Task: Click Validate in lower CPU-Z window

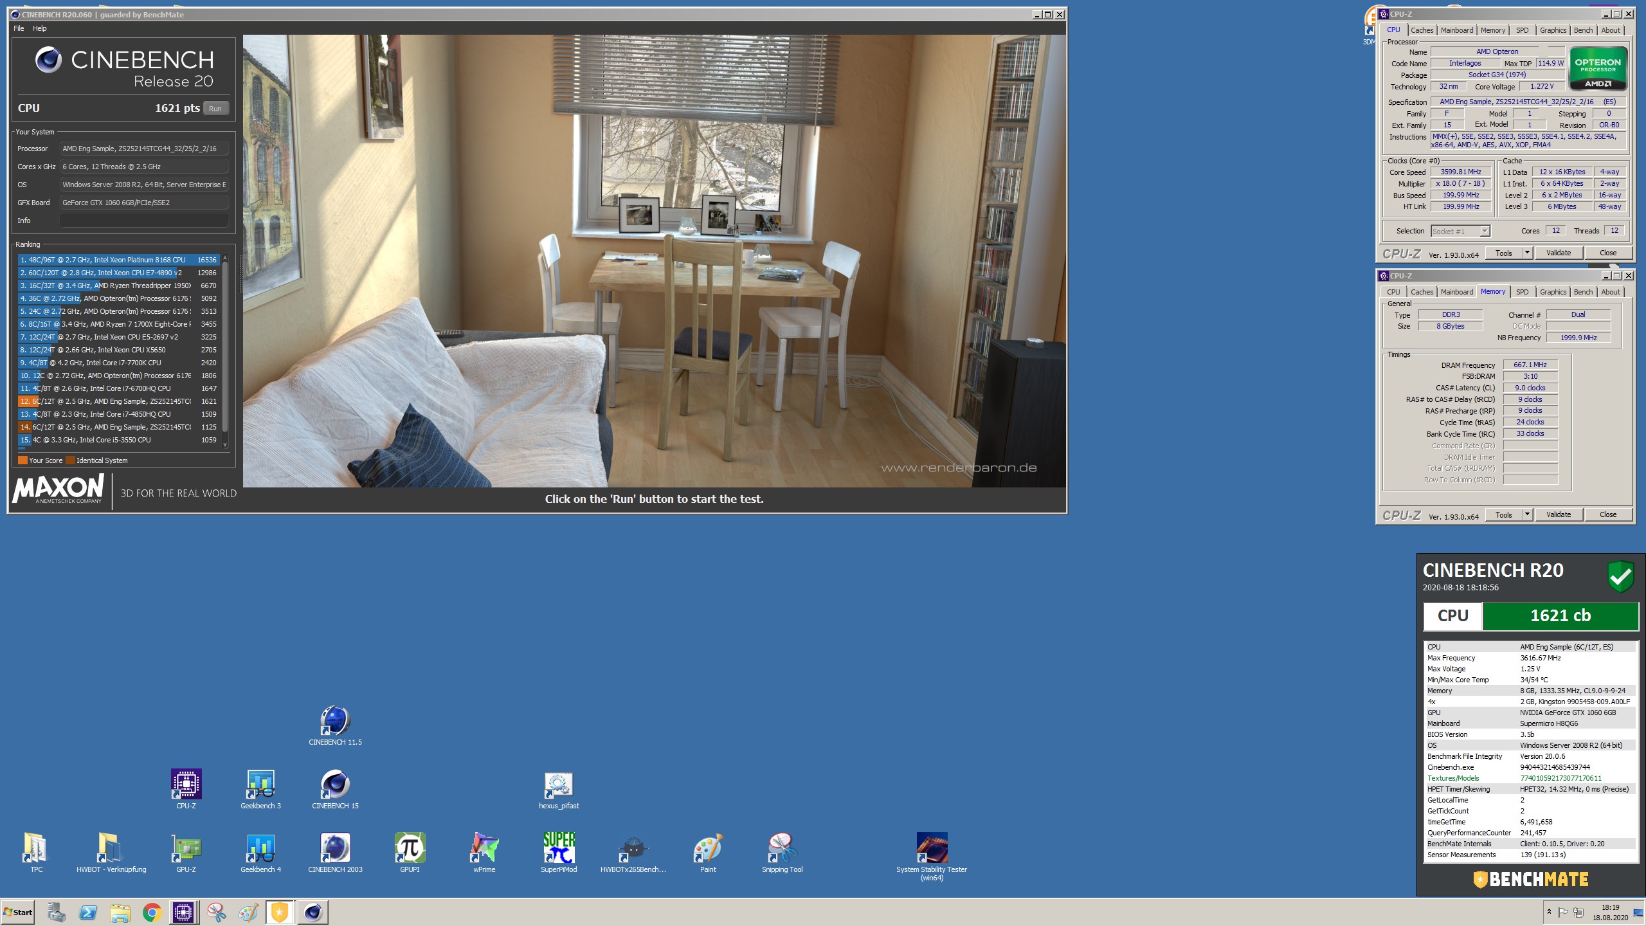Action: 1558,515
